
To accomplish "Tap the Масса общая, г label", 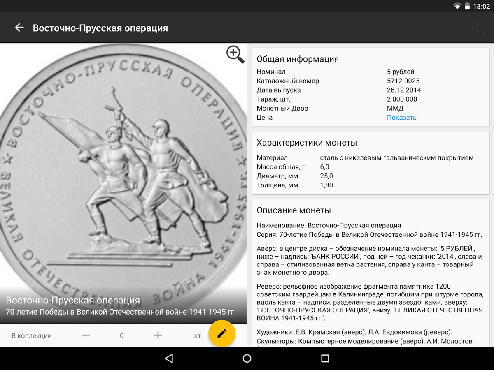I will coord(281,167).
